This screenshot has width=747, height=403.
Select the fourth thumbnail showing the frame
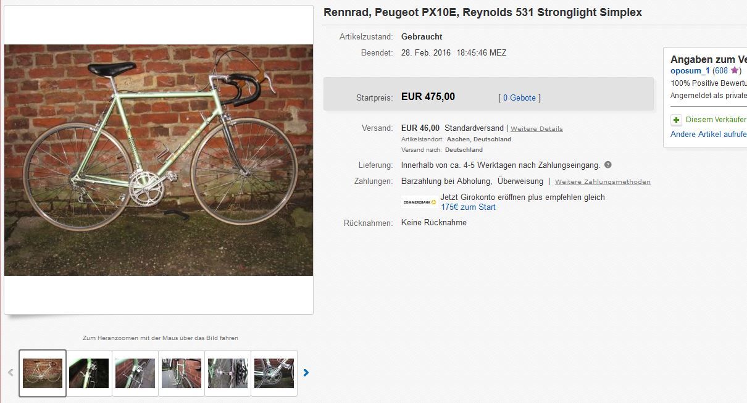182,373
